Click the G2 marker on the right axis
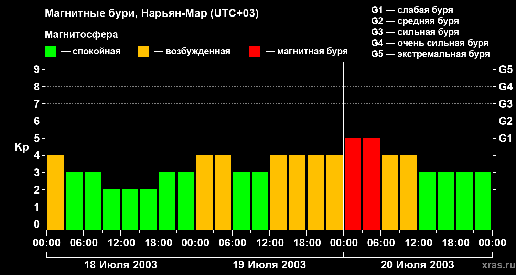Screen dimensions: 516x275 pos(505,121)
